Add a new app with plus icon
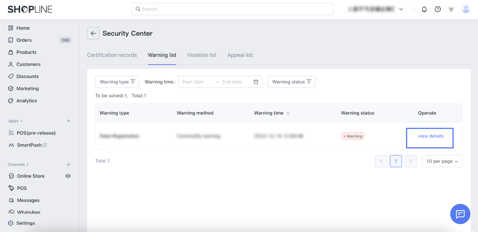The height and width of the screenshot is (232, 478). [x=68, y=121]
